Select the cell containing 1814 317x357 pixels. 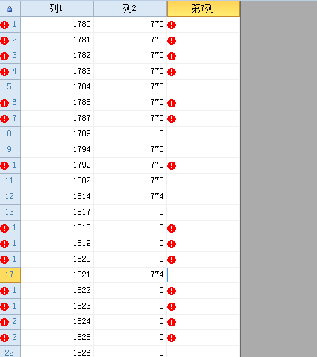tap(57, 196)
